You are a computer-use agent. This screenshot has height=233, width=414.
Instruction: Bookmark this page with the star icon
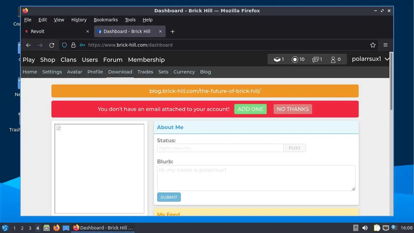373,45
